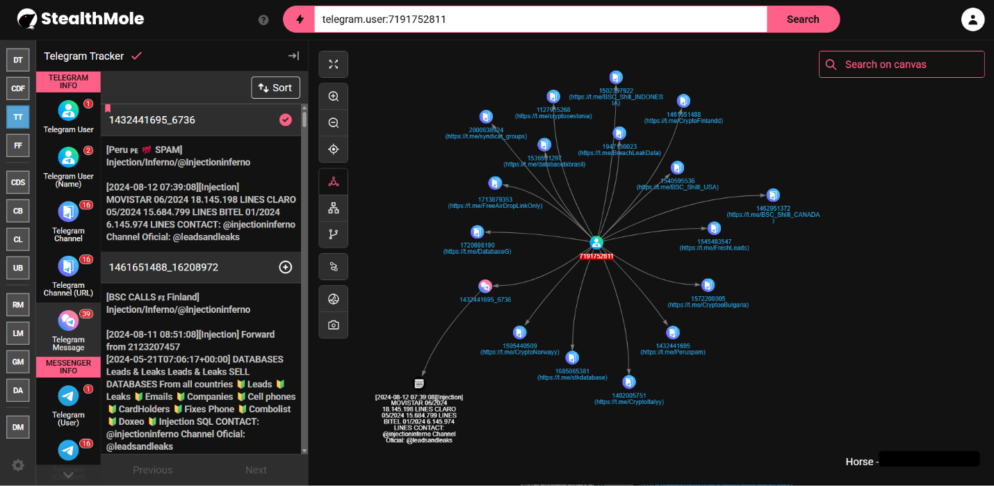Open the CL module
Viewport: 994px width, 486px height.
[x=18, y=240]
